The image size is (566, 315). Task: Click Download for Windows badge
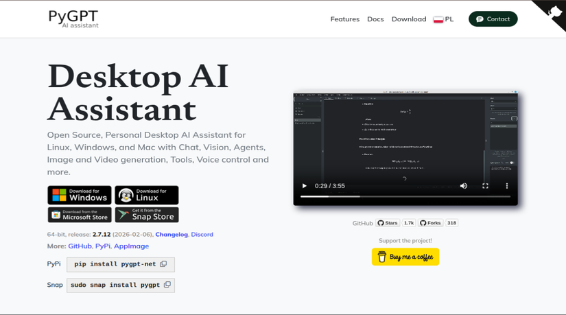(80, 195)
